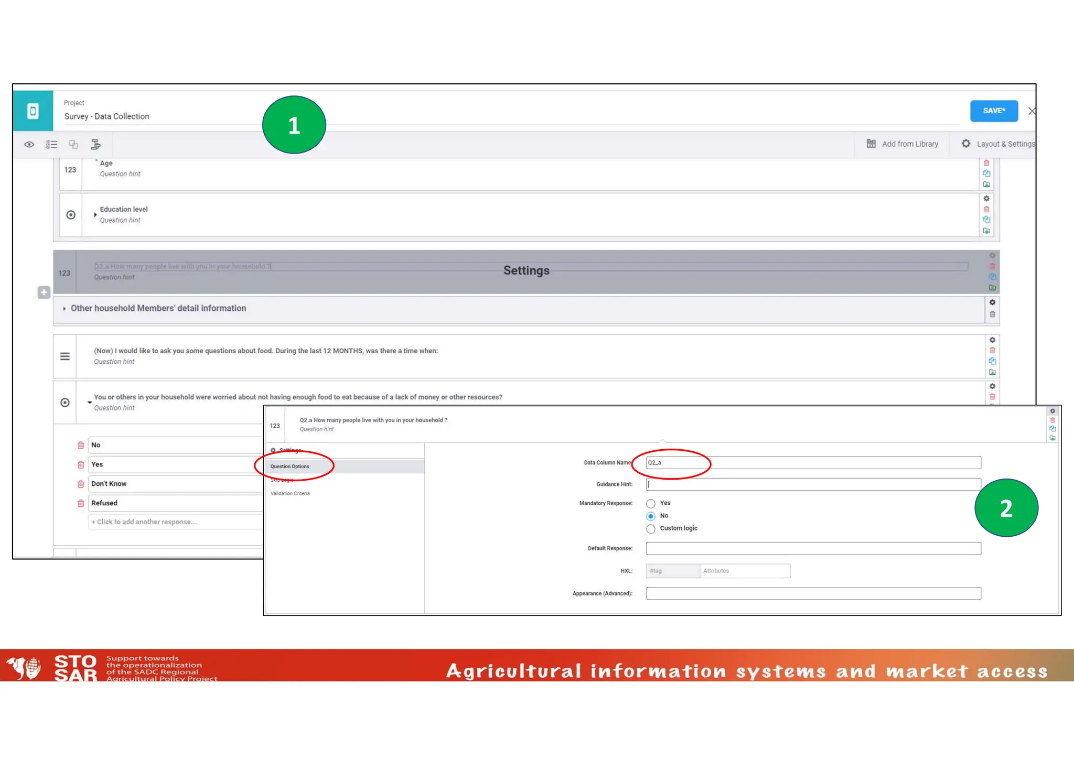Expand 'Other household Members' detail information' group
This screenshot has height=759, width=1074.
65,309
